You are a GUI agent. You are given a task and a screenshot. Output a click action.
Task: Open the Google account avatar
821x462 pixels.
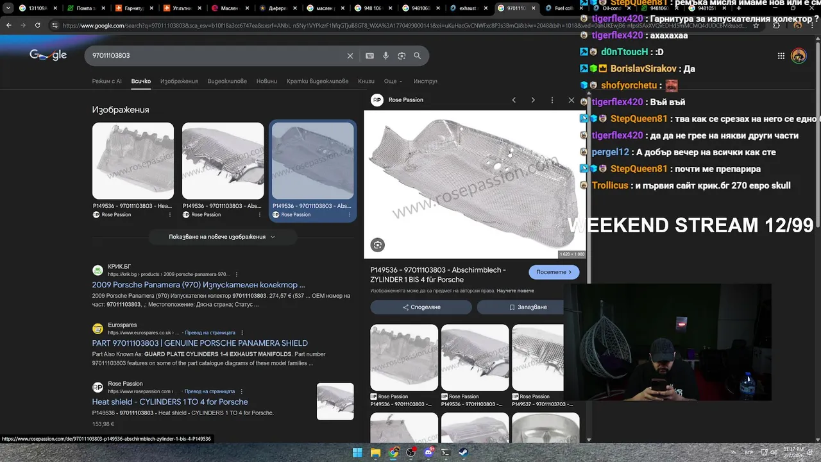point(799,56)
